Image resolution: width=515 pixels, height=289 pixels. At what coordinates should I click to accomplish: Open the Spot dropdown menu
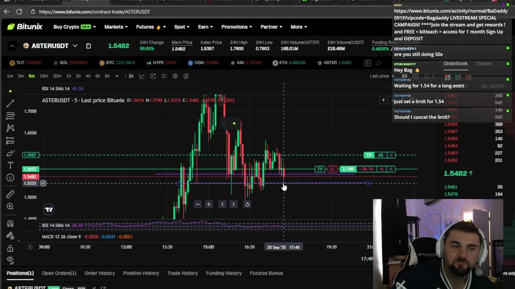pos(182,27)
